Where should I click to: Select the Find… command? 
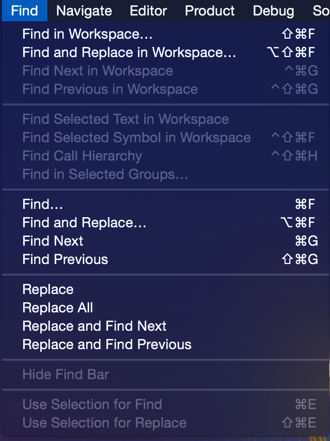point(43,204)
